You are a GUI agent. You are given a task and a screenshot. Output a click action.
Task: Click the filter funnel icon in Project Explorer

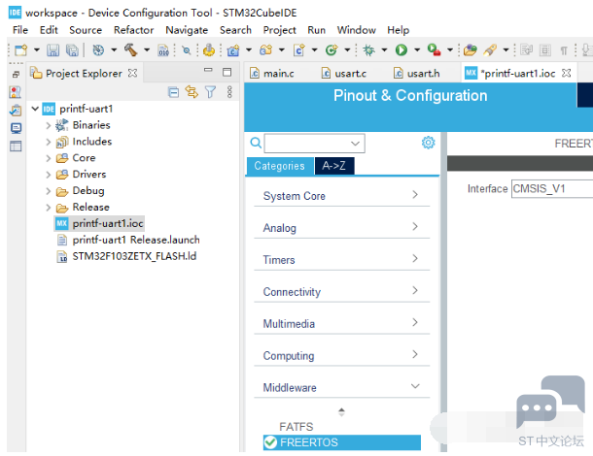coord(210,92)
